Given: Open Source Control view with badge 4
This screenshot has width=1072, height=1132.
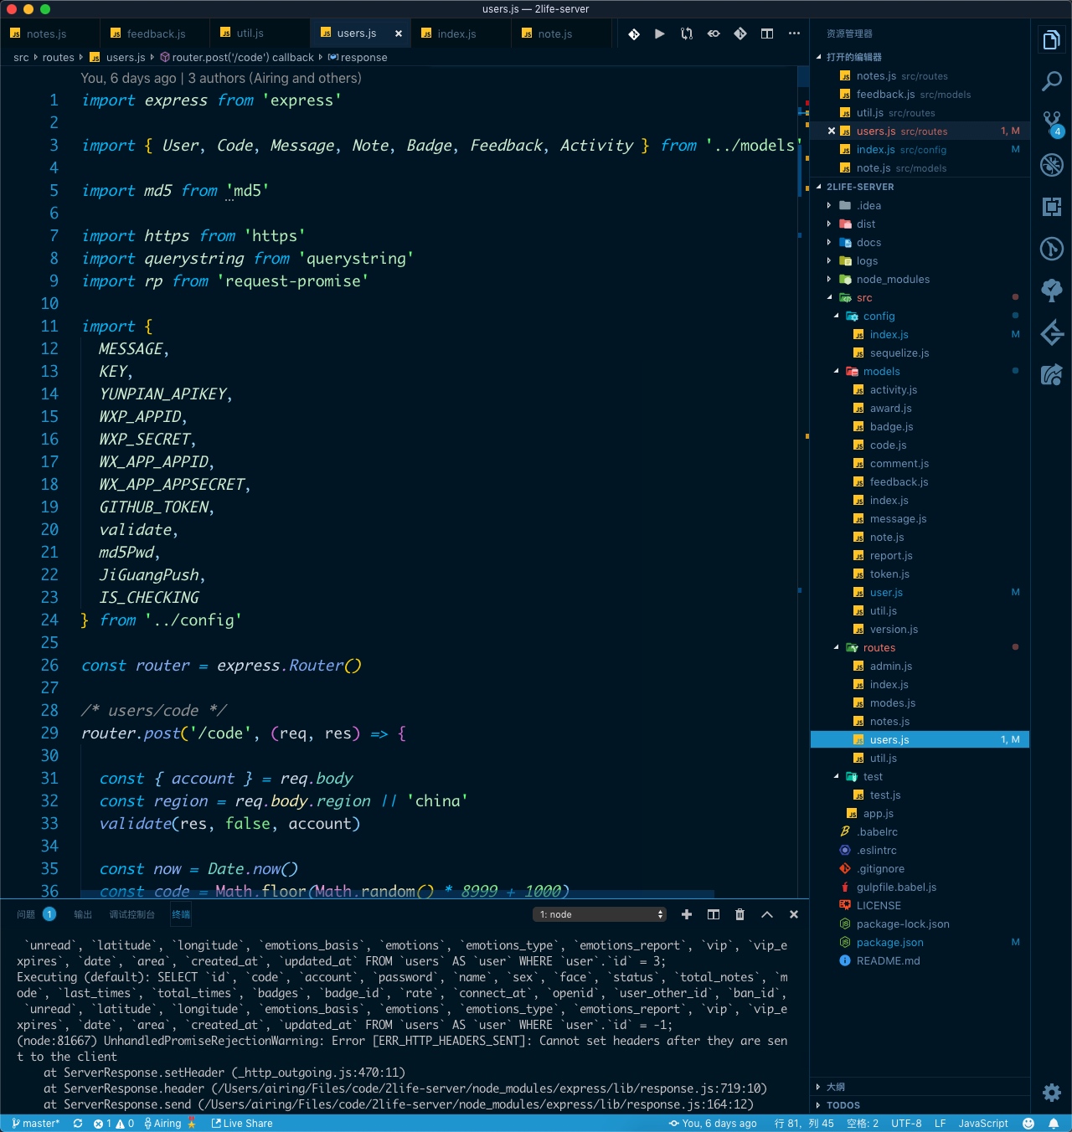Looking at the screenshot, I should tap(1051, 123).
